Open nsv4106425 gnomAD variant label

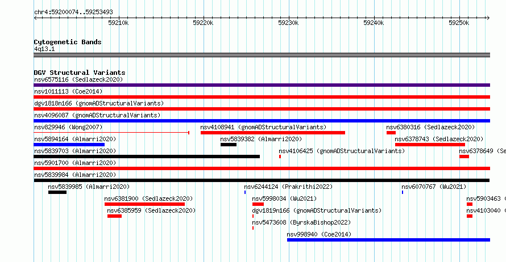coord(342,151)
